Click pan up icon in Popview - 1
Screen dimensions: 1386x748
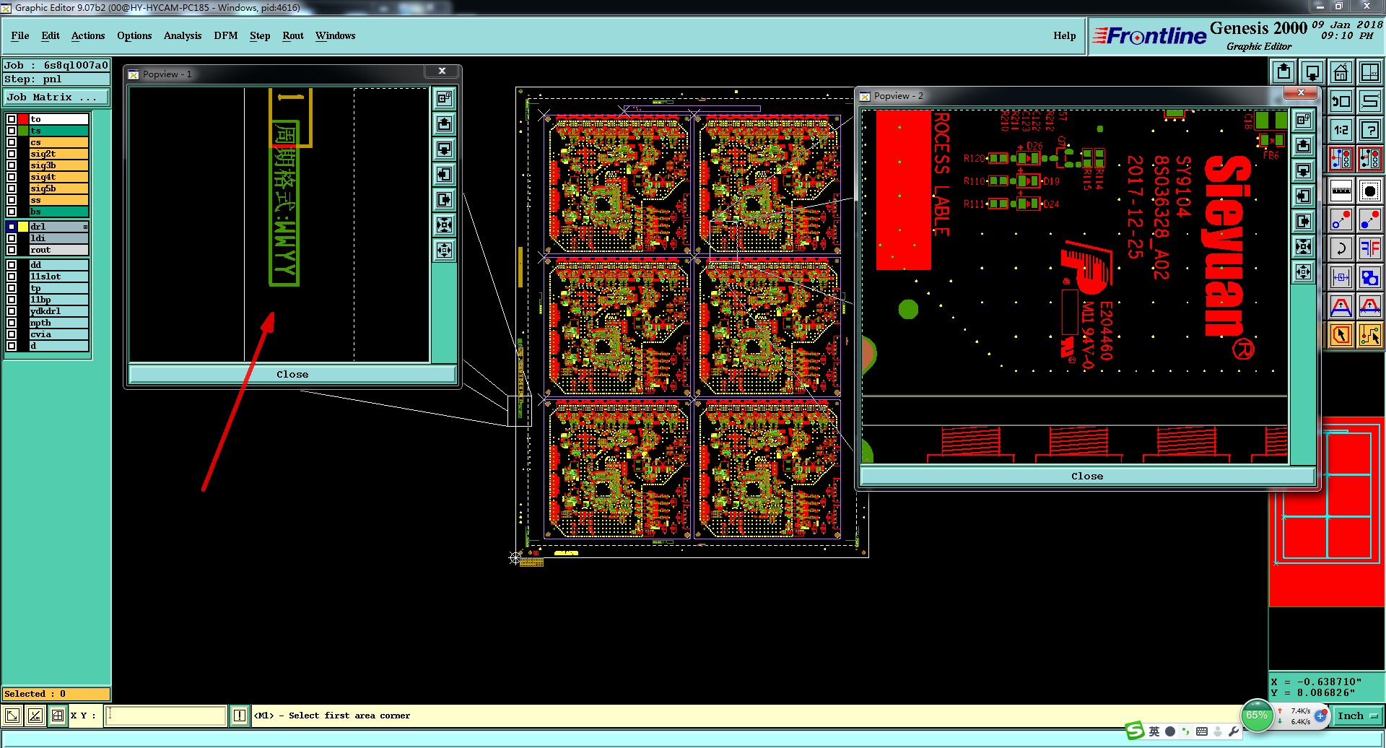coord(444,124)
